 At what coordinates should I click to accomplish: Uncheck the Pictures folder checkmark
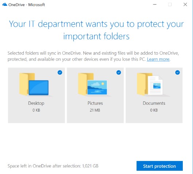pos(119,72)
